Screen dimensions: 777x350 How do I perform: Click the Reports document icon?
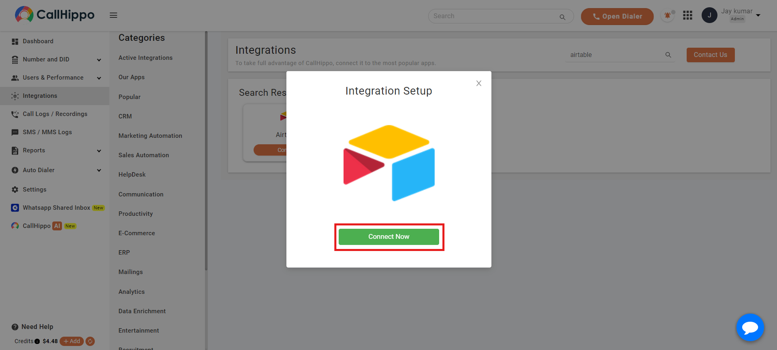(x=15, y=151)
